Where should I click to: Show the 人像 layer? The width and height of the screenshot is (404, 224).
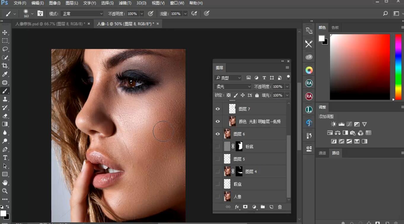click(218, 197)
